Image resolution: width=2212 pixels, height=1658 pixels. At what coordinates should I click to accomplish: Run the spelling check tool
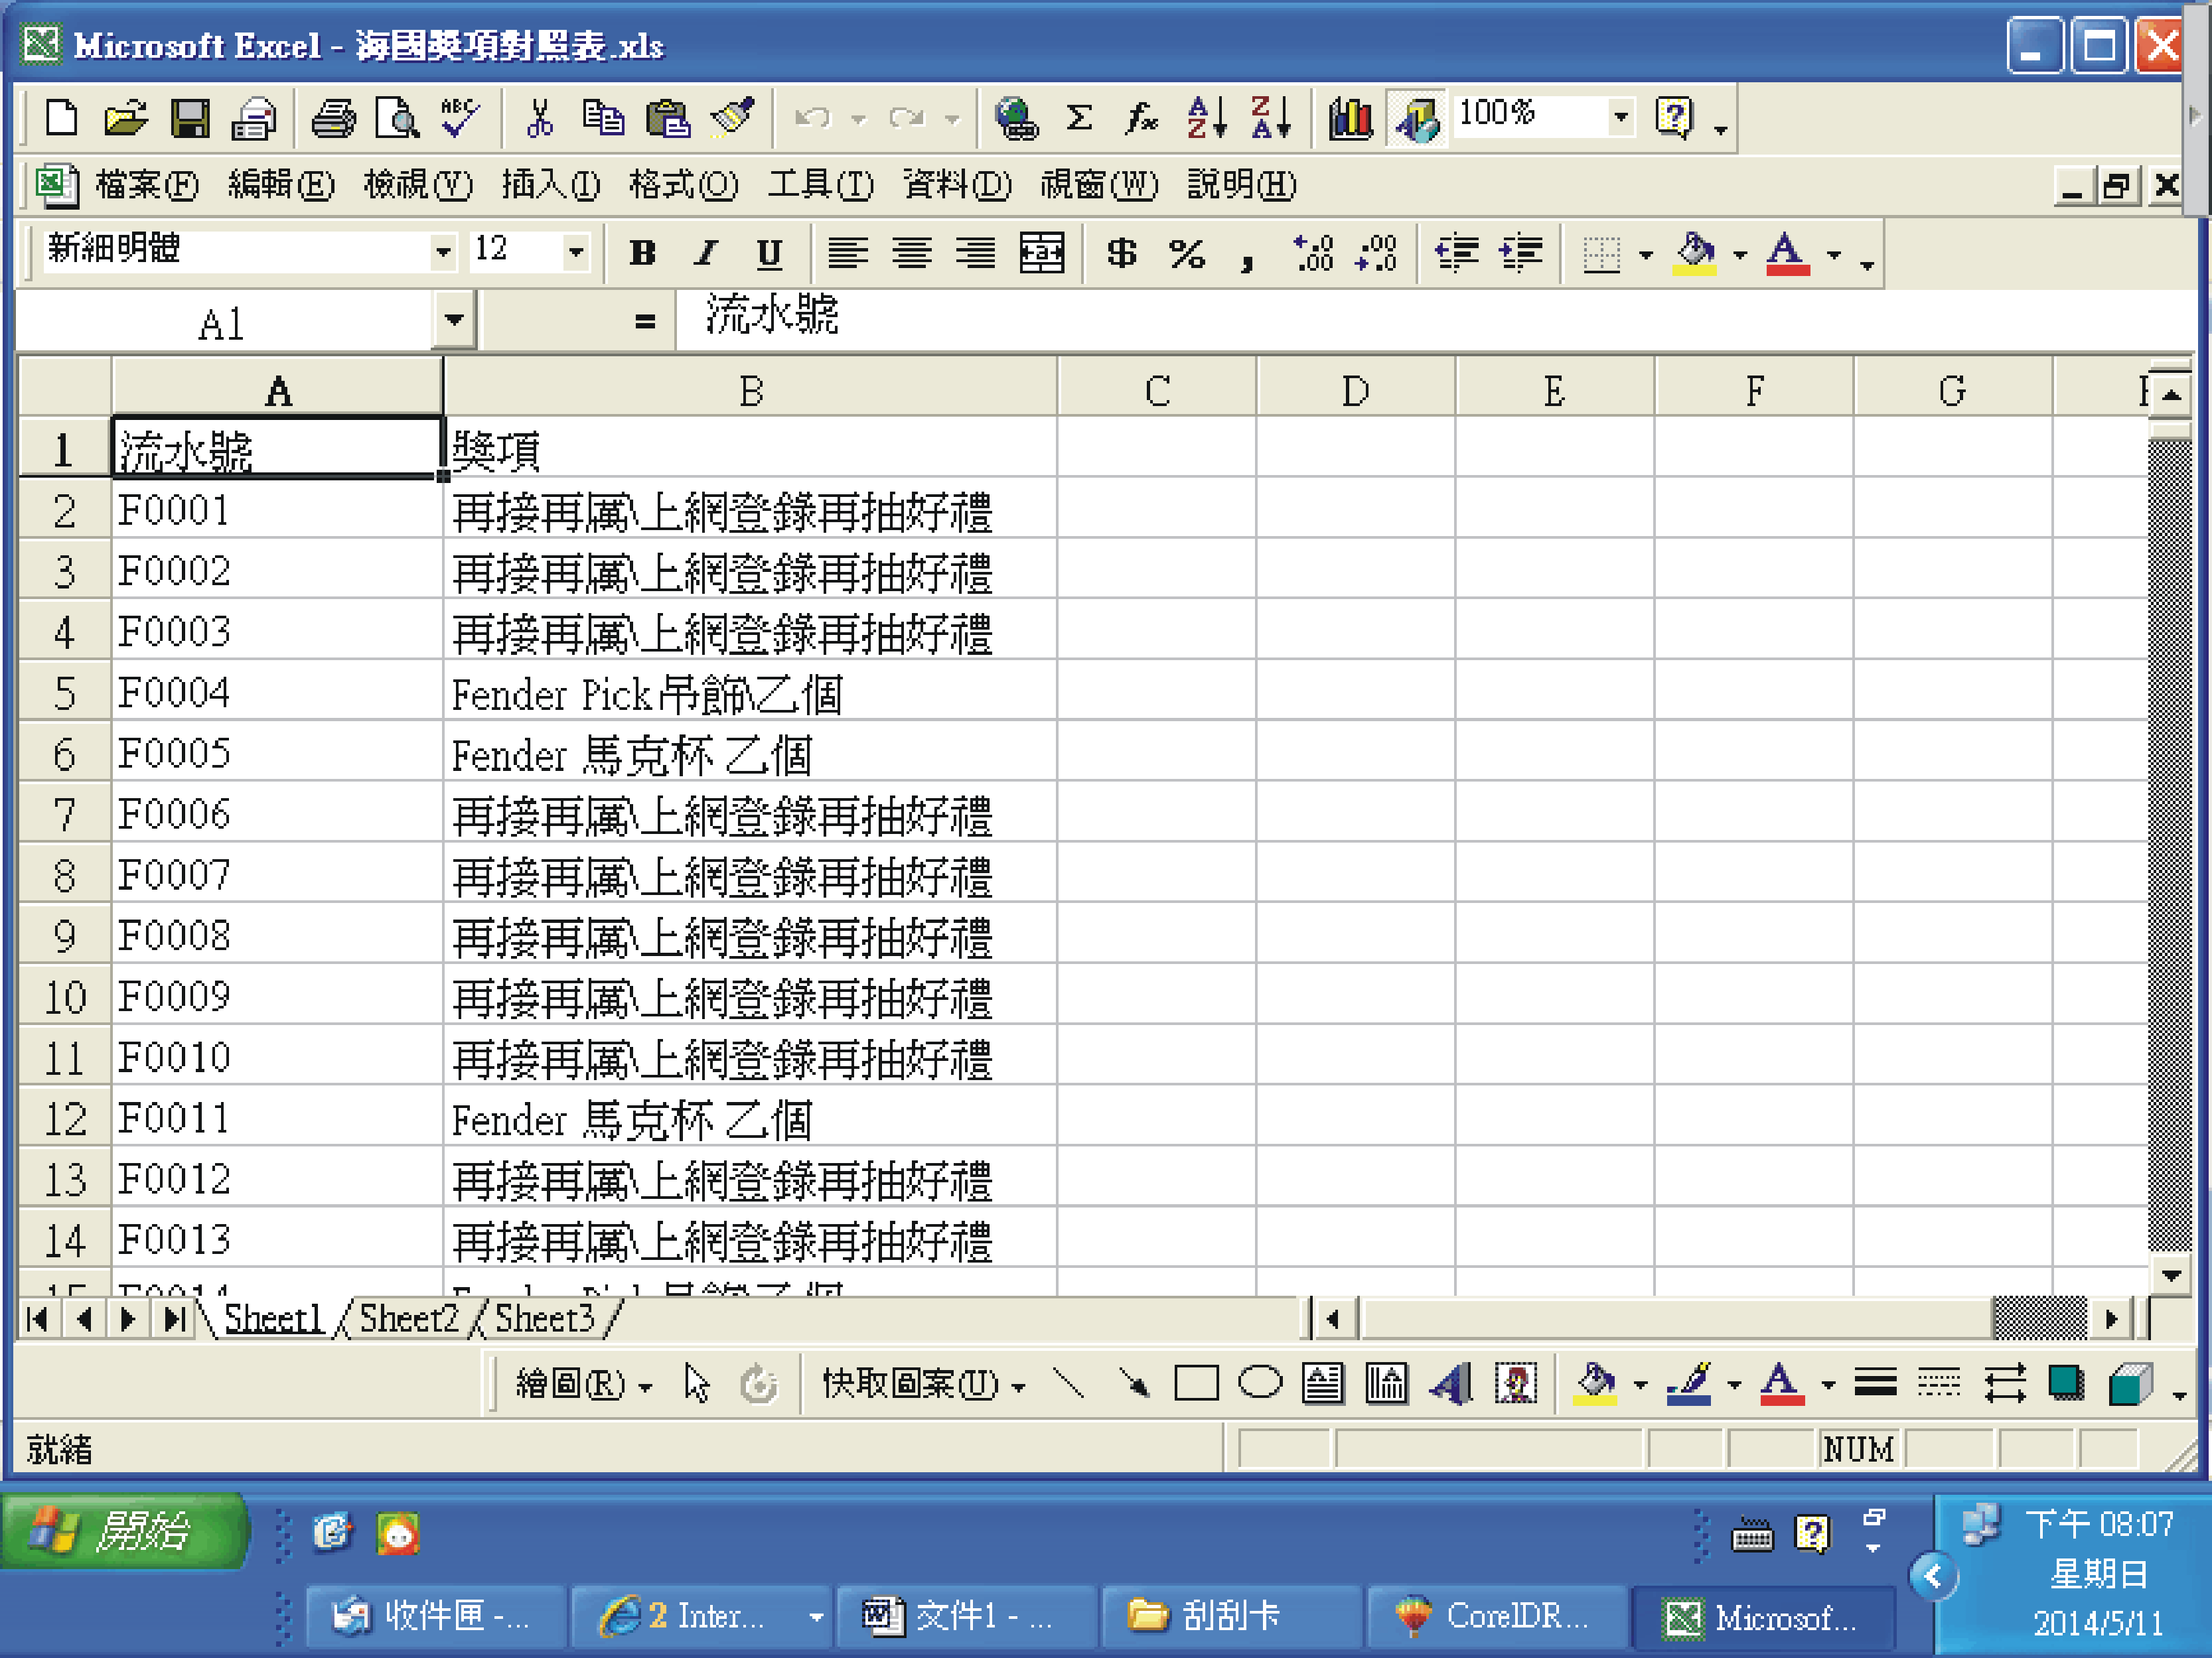461,118
